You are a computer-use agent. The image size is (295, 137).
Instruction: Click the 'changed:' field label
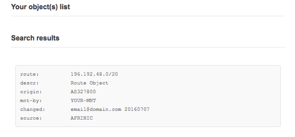(32, 109)
